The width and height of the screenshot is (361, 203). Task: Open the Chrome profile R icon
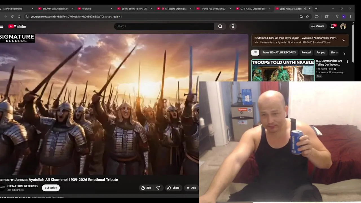[344, 17]
